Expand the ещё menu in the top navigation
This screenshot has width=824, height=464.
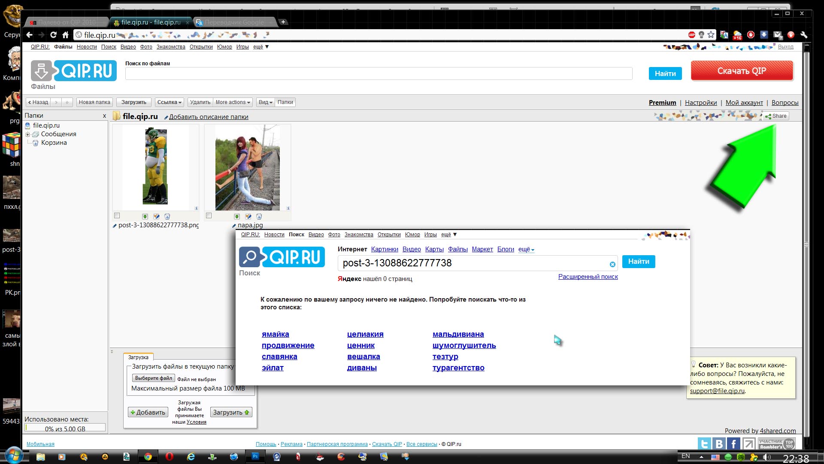pyautogui.click(x=261, y=47)
